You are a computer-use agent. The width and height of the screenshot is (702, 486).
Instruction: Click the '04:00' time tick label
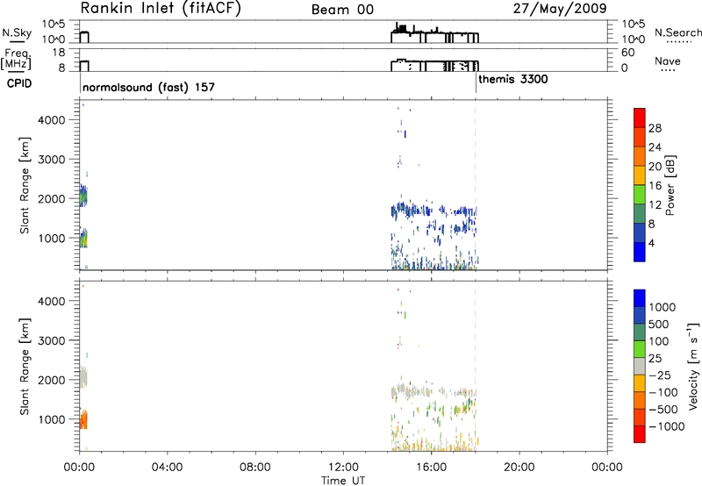point(167,468)
